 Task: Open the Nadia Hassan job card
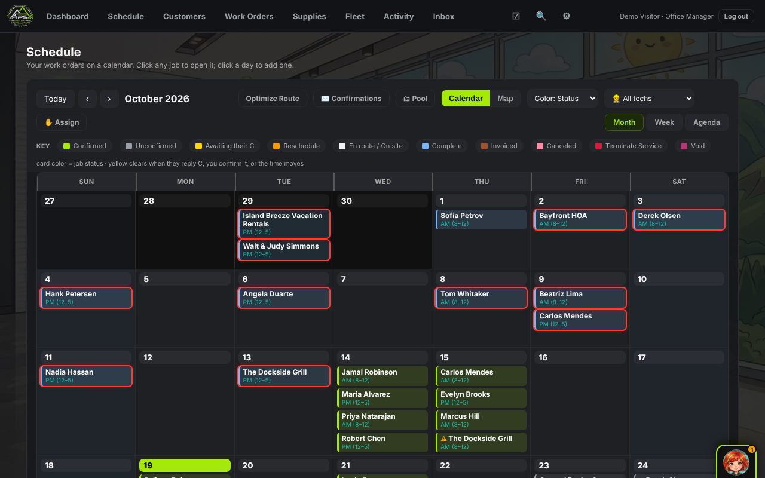(x=86, y=376)
